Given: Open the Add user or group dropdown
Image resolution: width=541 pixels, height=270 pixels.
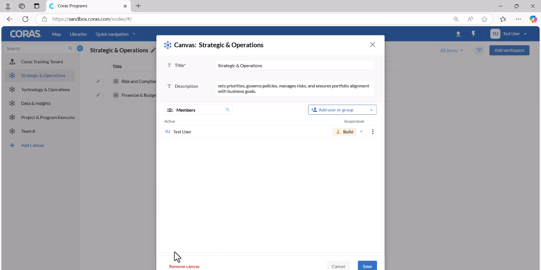Looking at the screenshot, I should [342, 110].
